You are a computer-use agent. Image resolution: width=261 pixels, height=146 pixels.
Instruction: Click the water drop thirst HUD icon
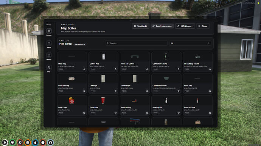click(35, 142)
